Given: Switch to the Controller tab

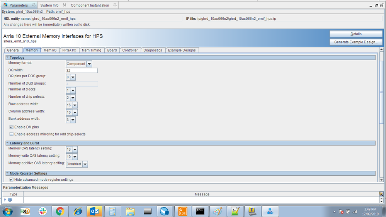Looking at the screenshot, I should tap(130, 50).
